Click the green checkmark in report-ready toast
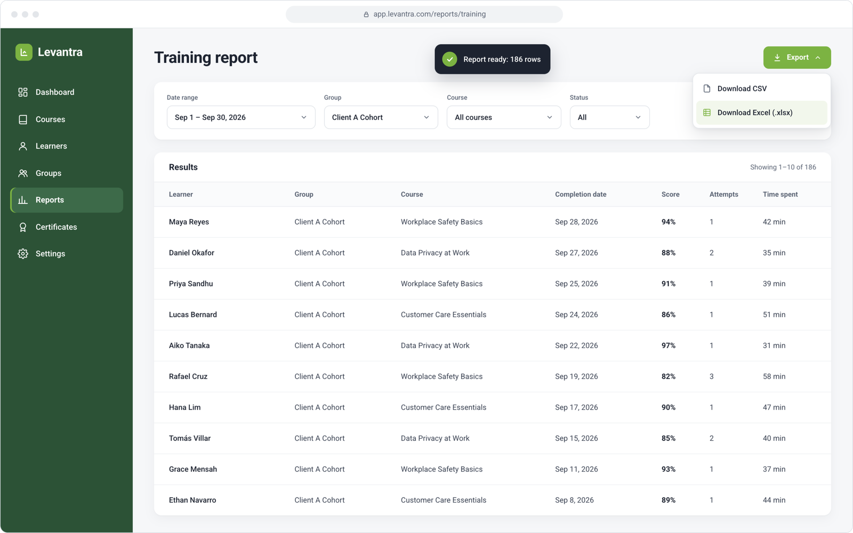The height and width of the screenshot is (533, 853). click(x=450, y=59)
